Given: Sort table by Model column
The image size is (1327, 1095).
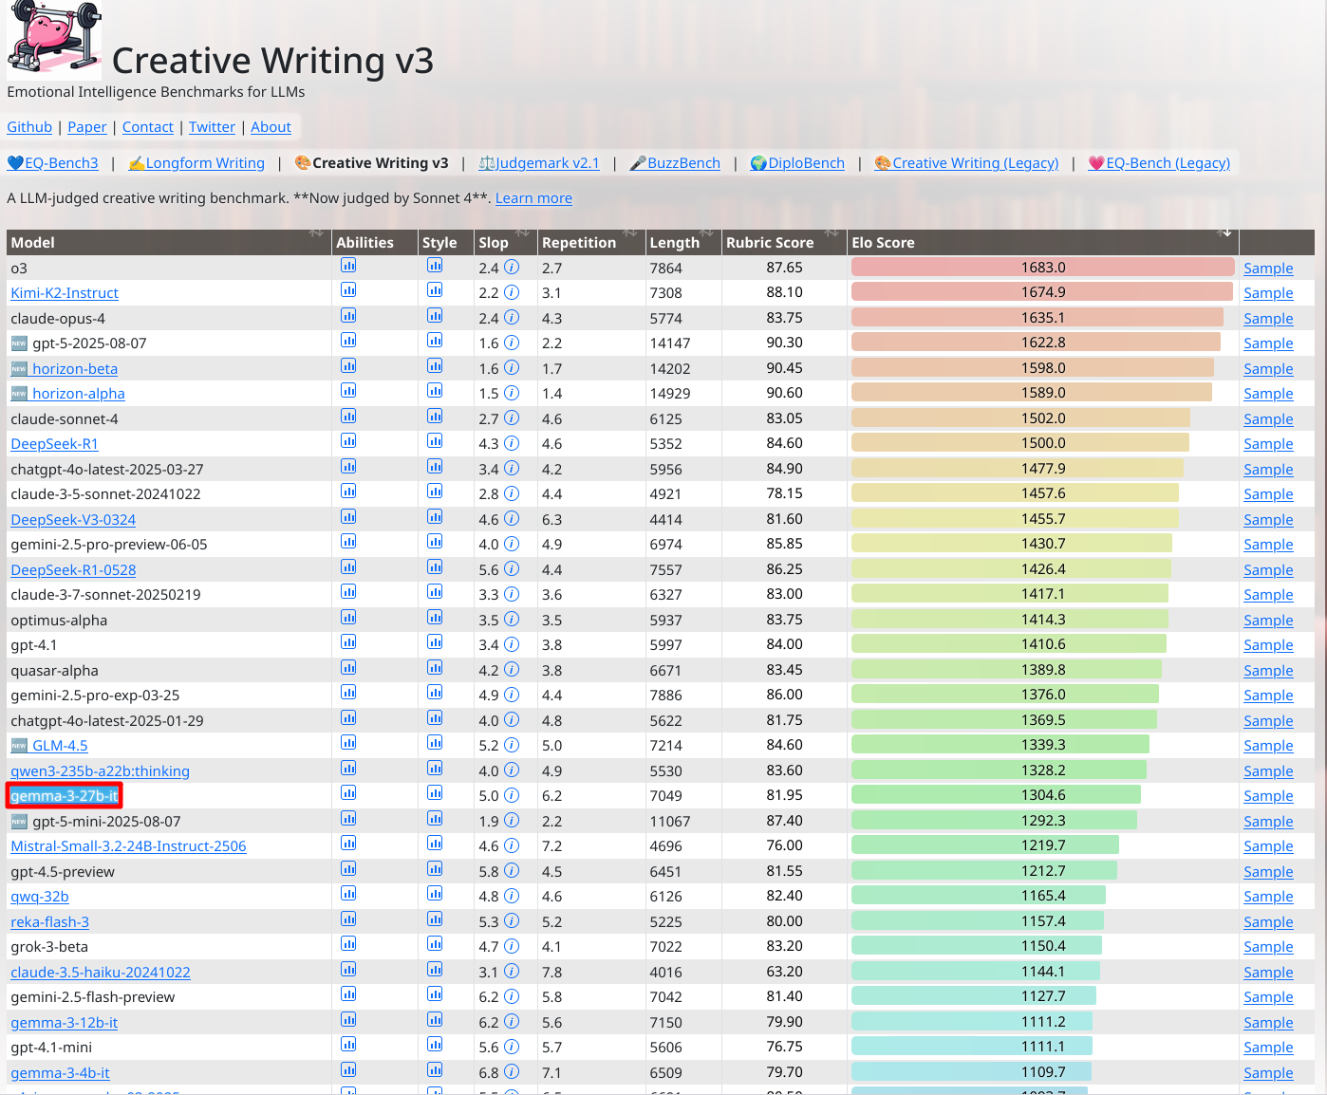Looking at the screenshot, I should pos(169,242).
